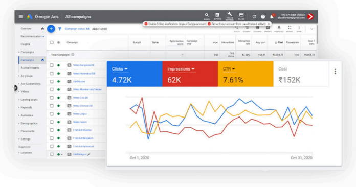Edit the Kar Belagavi campaign name pencil
This screenshot has height=187, width=356.
pyautogui.click(x=89, y=154)
